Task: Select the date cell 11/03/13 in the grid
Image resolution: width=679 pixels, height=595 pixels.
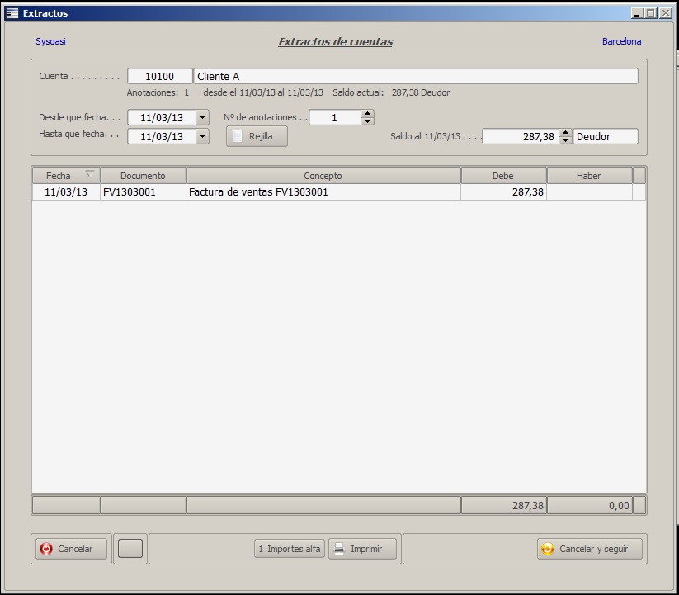Action: pyautogui.click(x=66, y=191)
